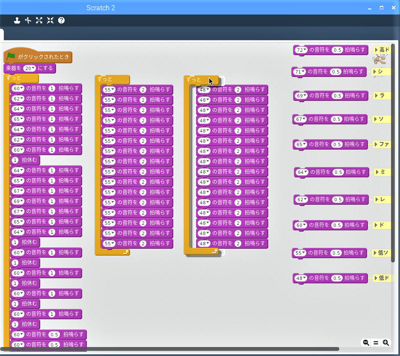Expand the 低ソ comment
The height and width of the screenshot is (356, 400).
(x=375, y=253)
